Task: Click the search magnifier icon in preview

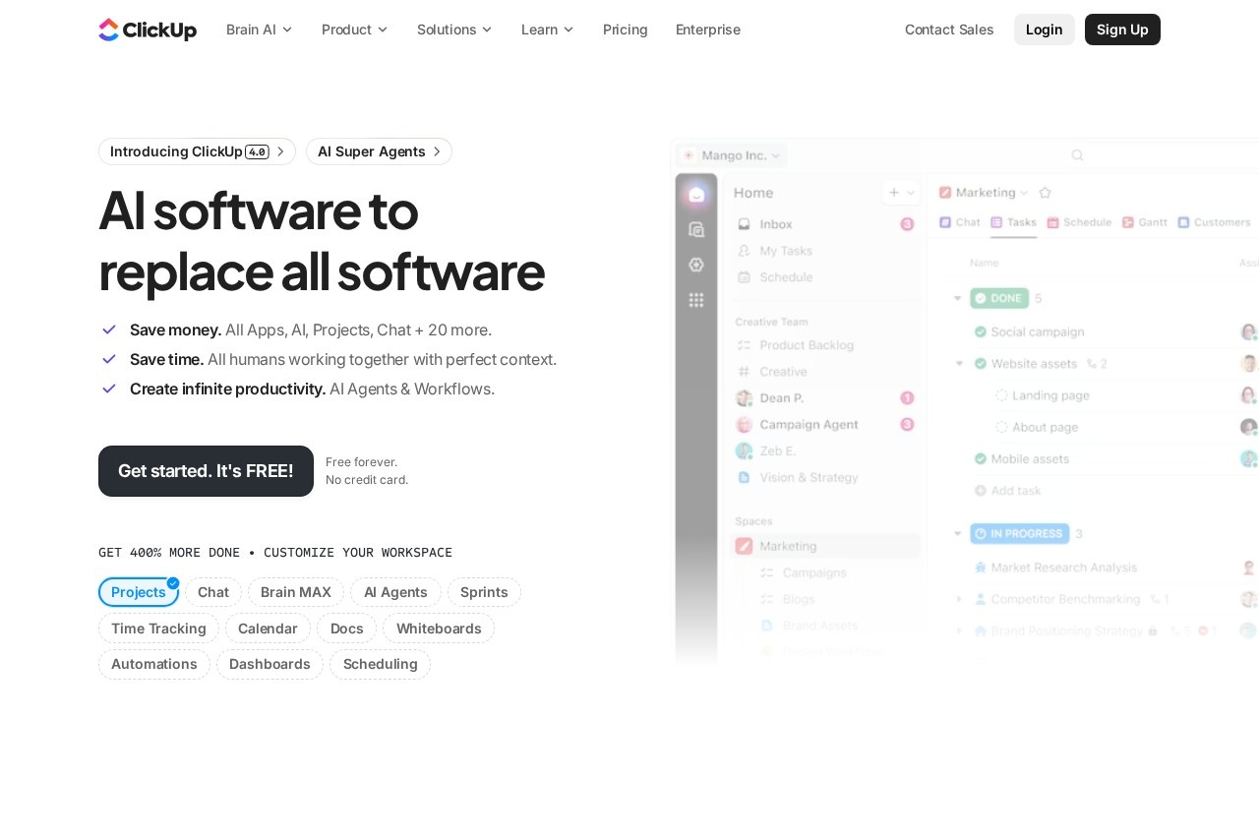Action: pyautogui.click(x=1077, y=155)
